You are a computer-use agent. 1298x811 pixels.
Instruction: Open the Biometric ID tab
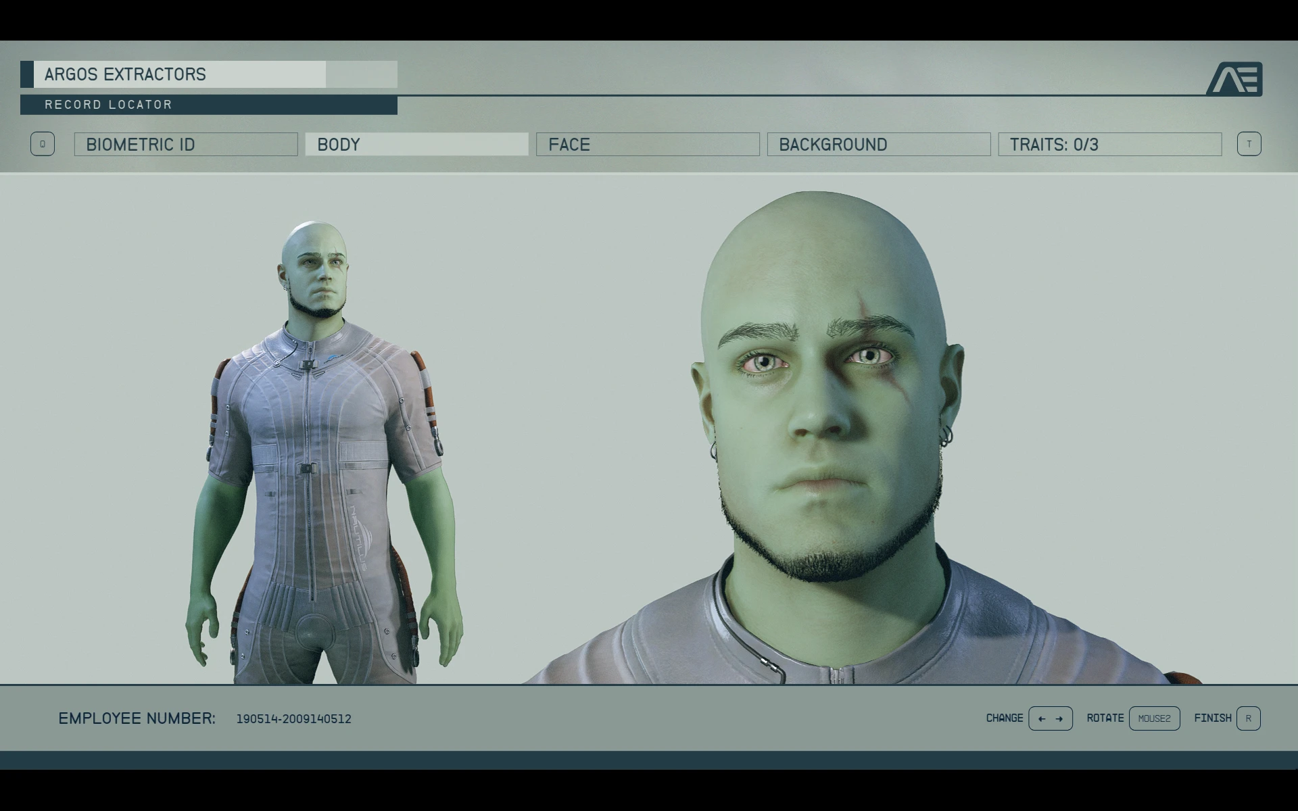point(186,145)
